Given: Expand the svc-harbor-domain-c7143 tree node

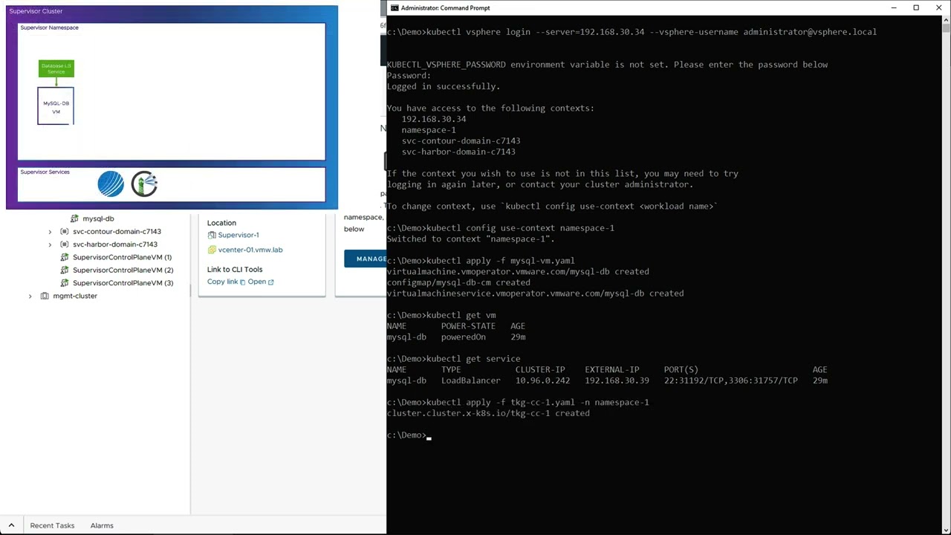Looking at the screenshot, I should [x=51, y=244].
